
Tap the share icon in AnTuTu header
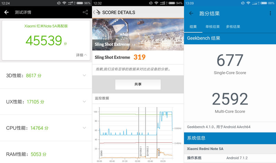pyautogui.click(x=85, y=12)
